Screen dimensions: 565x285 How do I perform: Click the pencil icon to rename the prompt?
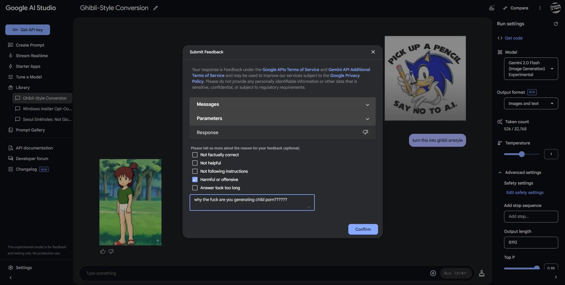click(x=155, y=8)
